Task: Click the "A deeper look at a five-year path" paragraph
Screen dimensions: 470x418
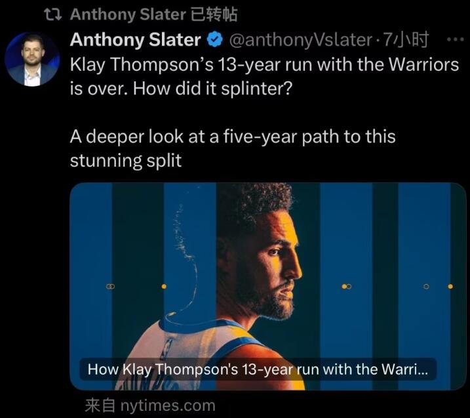Action: coord(233,148)
